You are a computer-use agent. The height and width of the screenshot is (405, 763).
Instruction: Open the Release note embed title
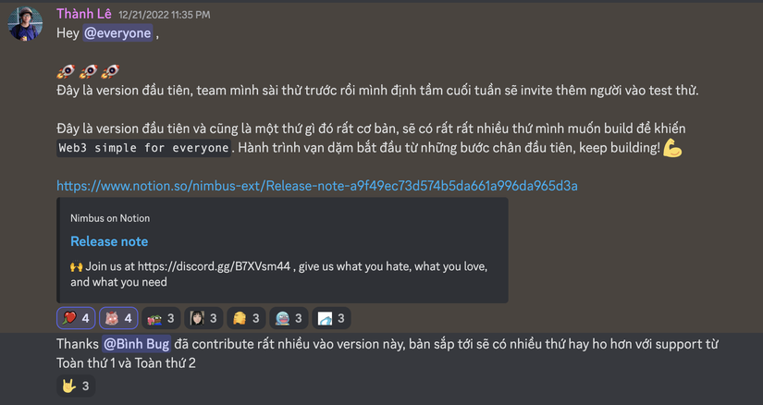click(109, 241)
